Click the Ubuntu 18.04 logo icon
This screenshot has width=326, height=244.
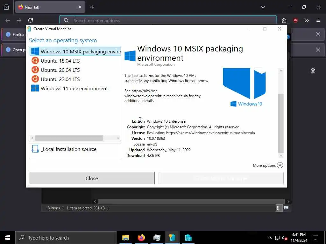[35, 61]
